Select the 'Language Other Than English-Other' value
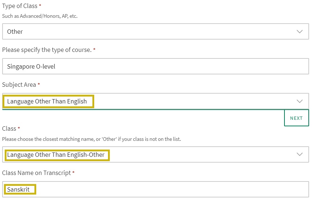The width and height of the screenshot is (312, 200). pyautogui.click(x=56, y=155)
